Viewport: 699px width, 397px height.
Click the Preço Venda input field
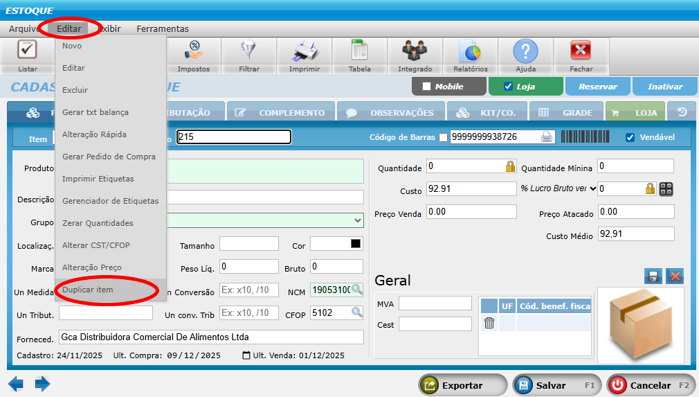pos(471,212)
